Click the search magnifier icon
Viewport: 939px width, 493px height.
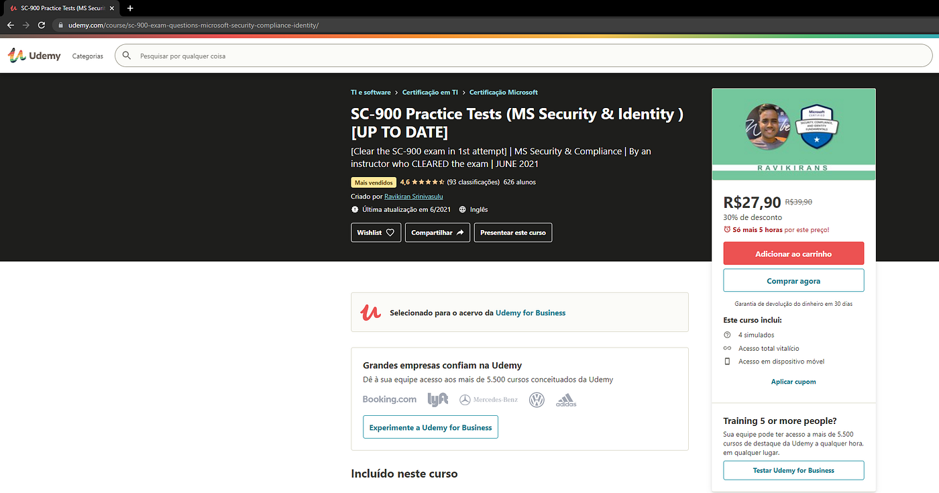click(126, 56)
